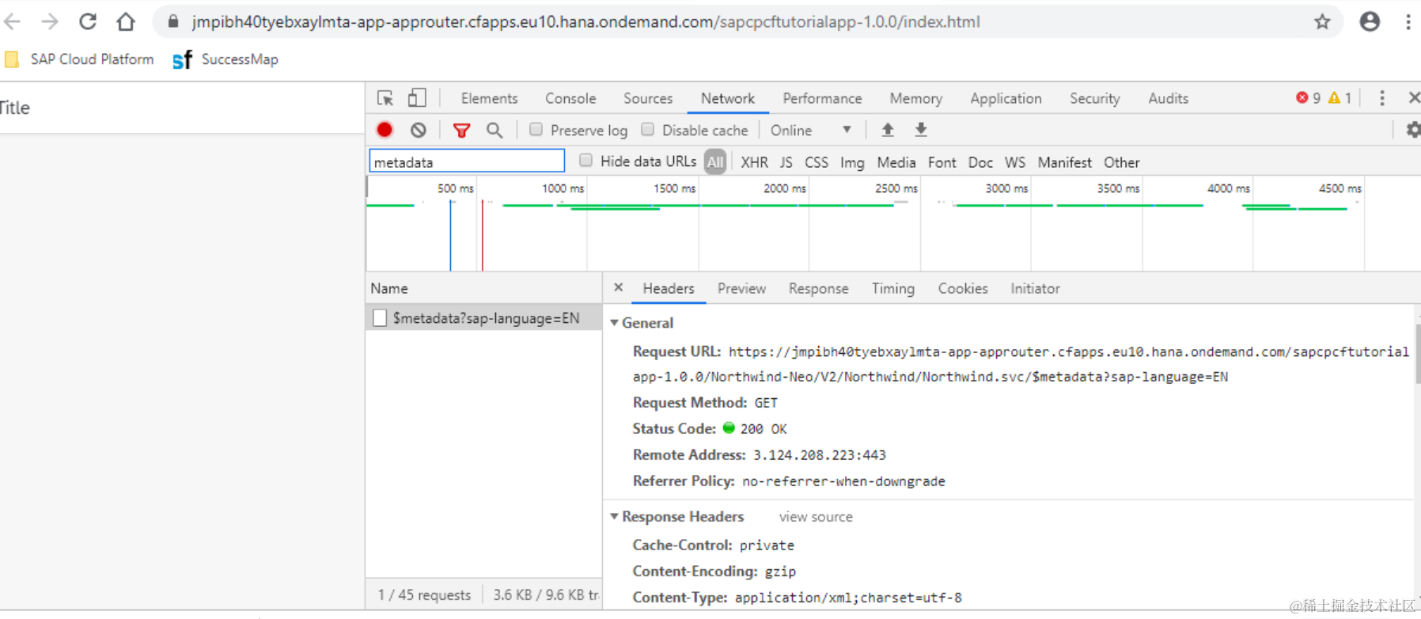Close the request details pane
The height and width of the screenshot is (619, 1421).
click(x=619, y=287)
